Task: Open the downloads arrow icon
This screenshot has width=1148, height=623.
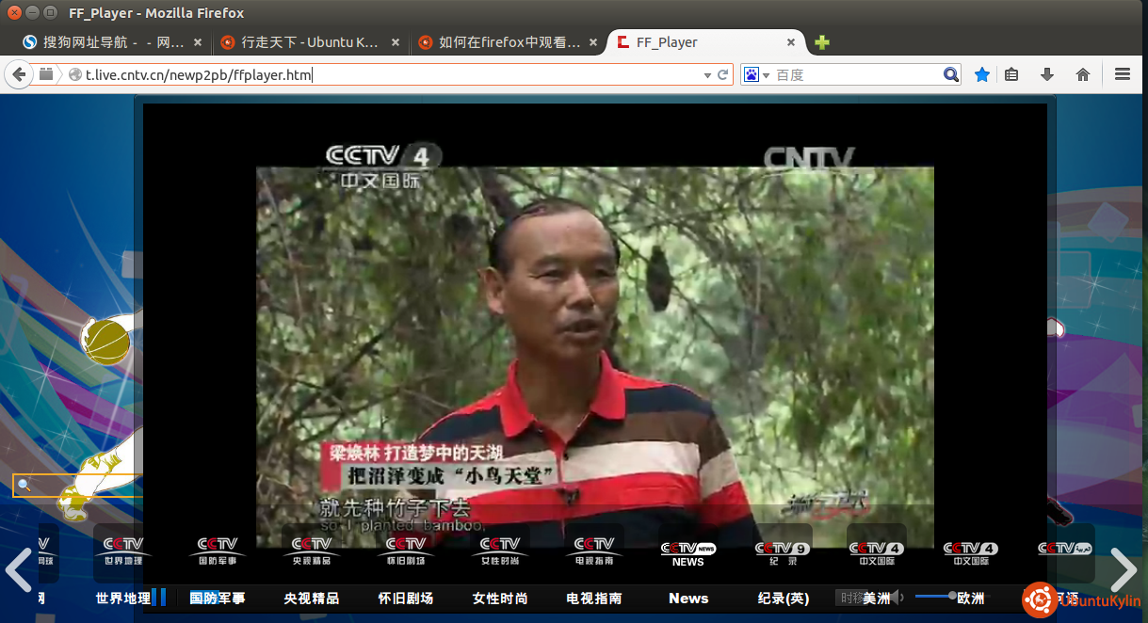Action: tap(1046, 74)
